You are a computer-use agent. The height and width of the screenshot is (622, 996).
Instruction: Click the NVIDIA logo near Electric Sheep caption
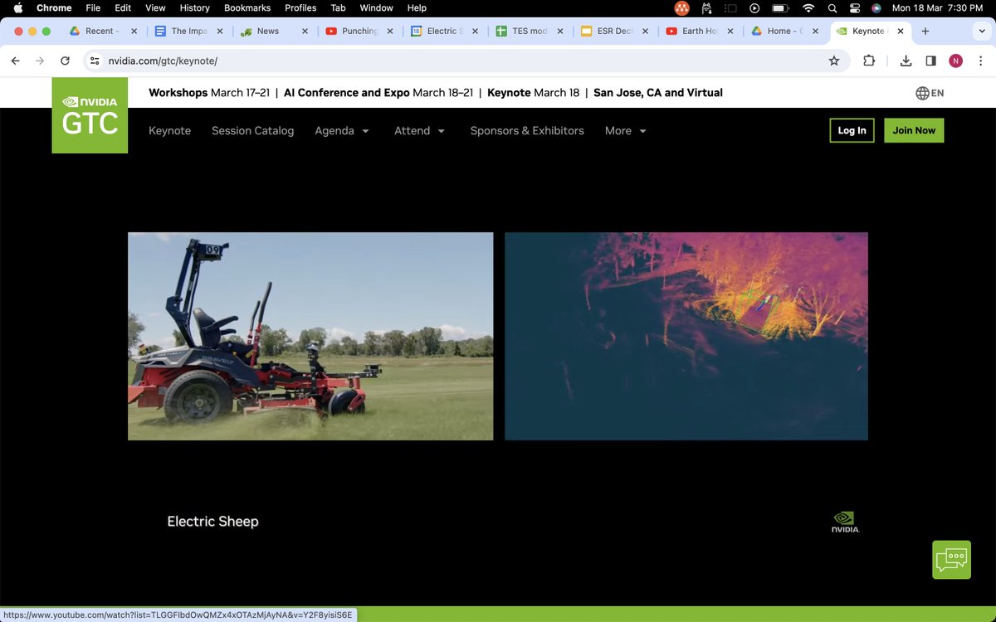point(844,521)
